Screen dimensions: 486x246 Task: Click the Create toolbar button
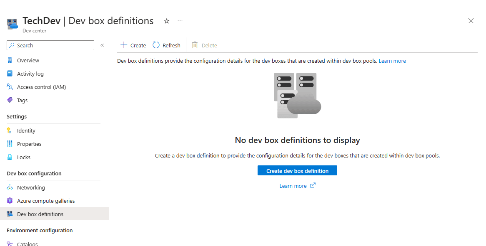click(133, 45)
